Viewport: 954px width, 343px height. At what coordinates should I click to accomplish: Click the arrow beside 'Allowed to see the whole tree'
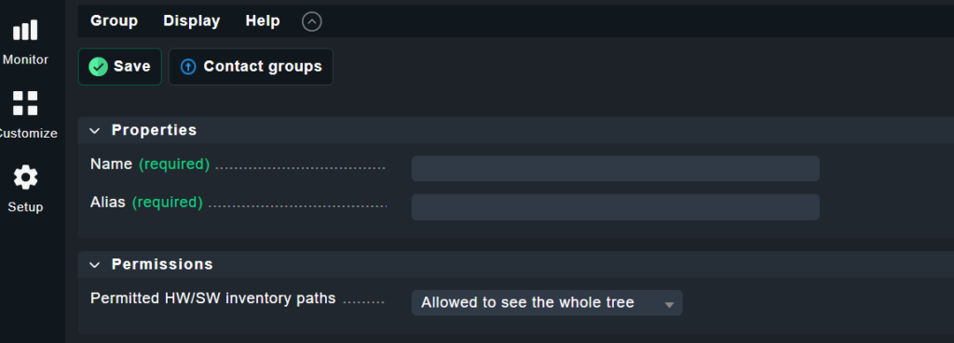669,305
